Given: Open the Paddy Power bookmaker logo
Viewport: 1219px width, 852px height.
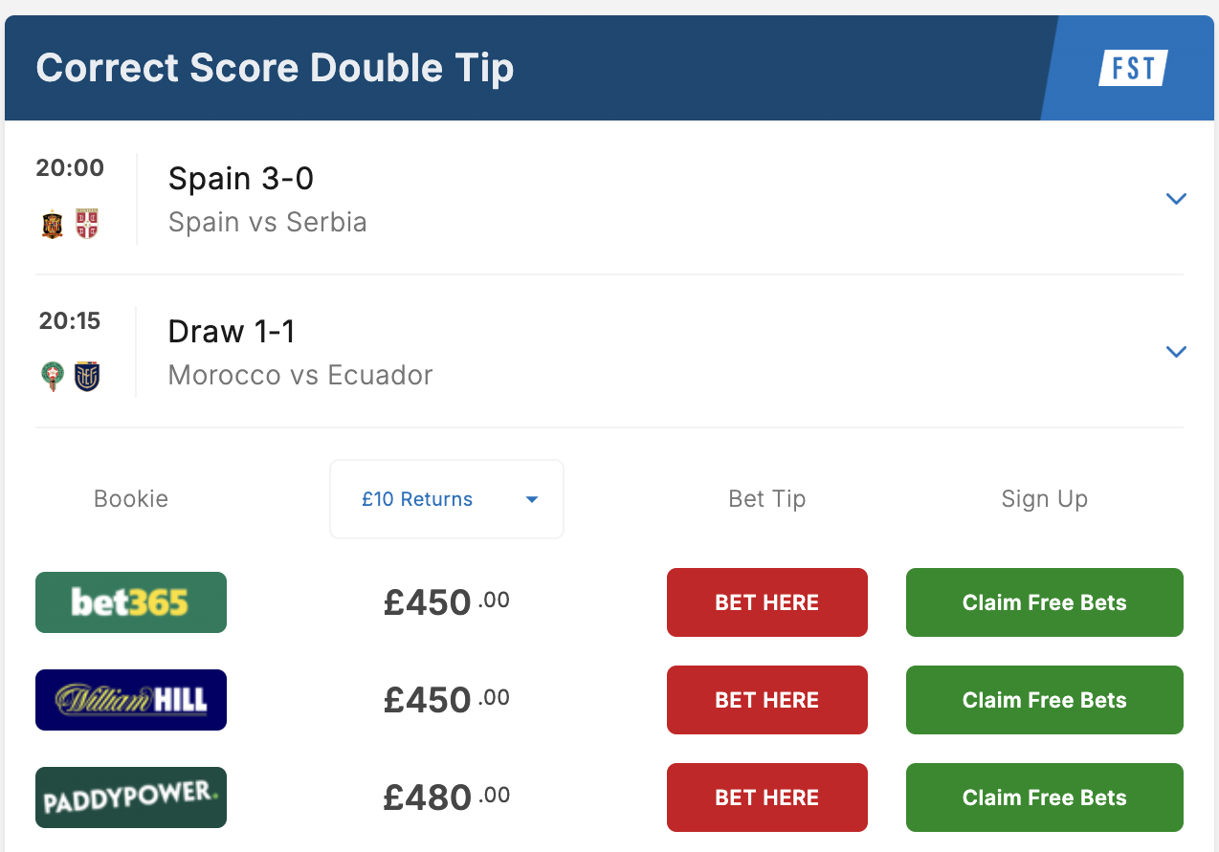Looking at the screenshot, I should click(131, 797).
